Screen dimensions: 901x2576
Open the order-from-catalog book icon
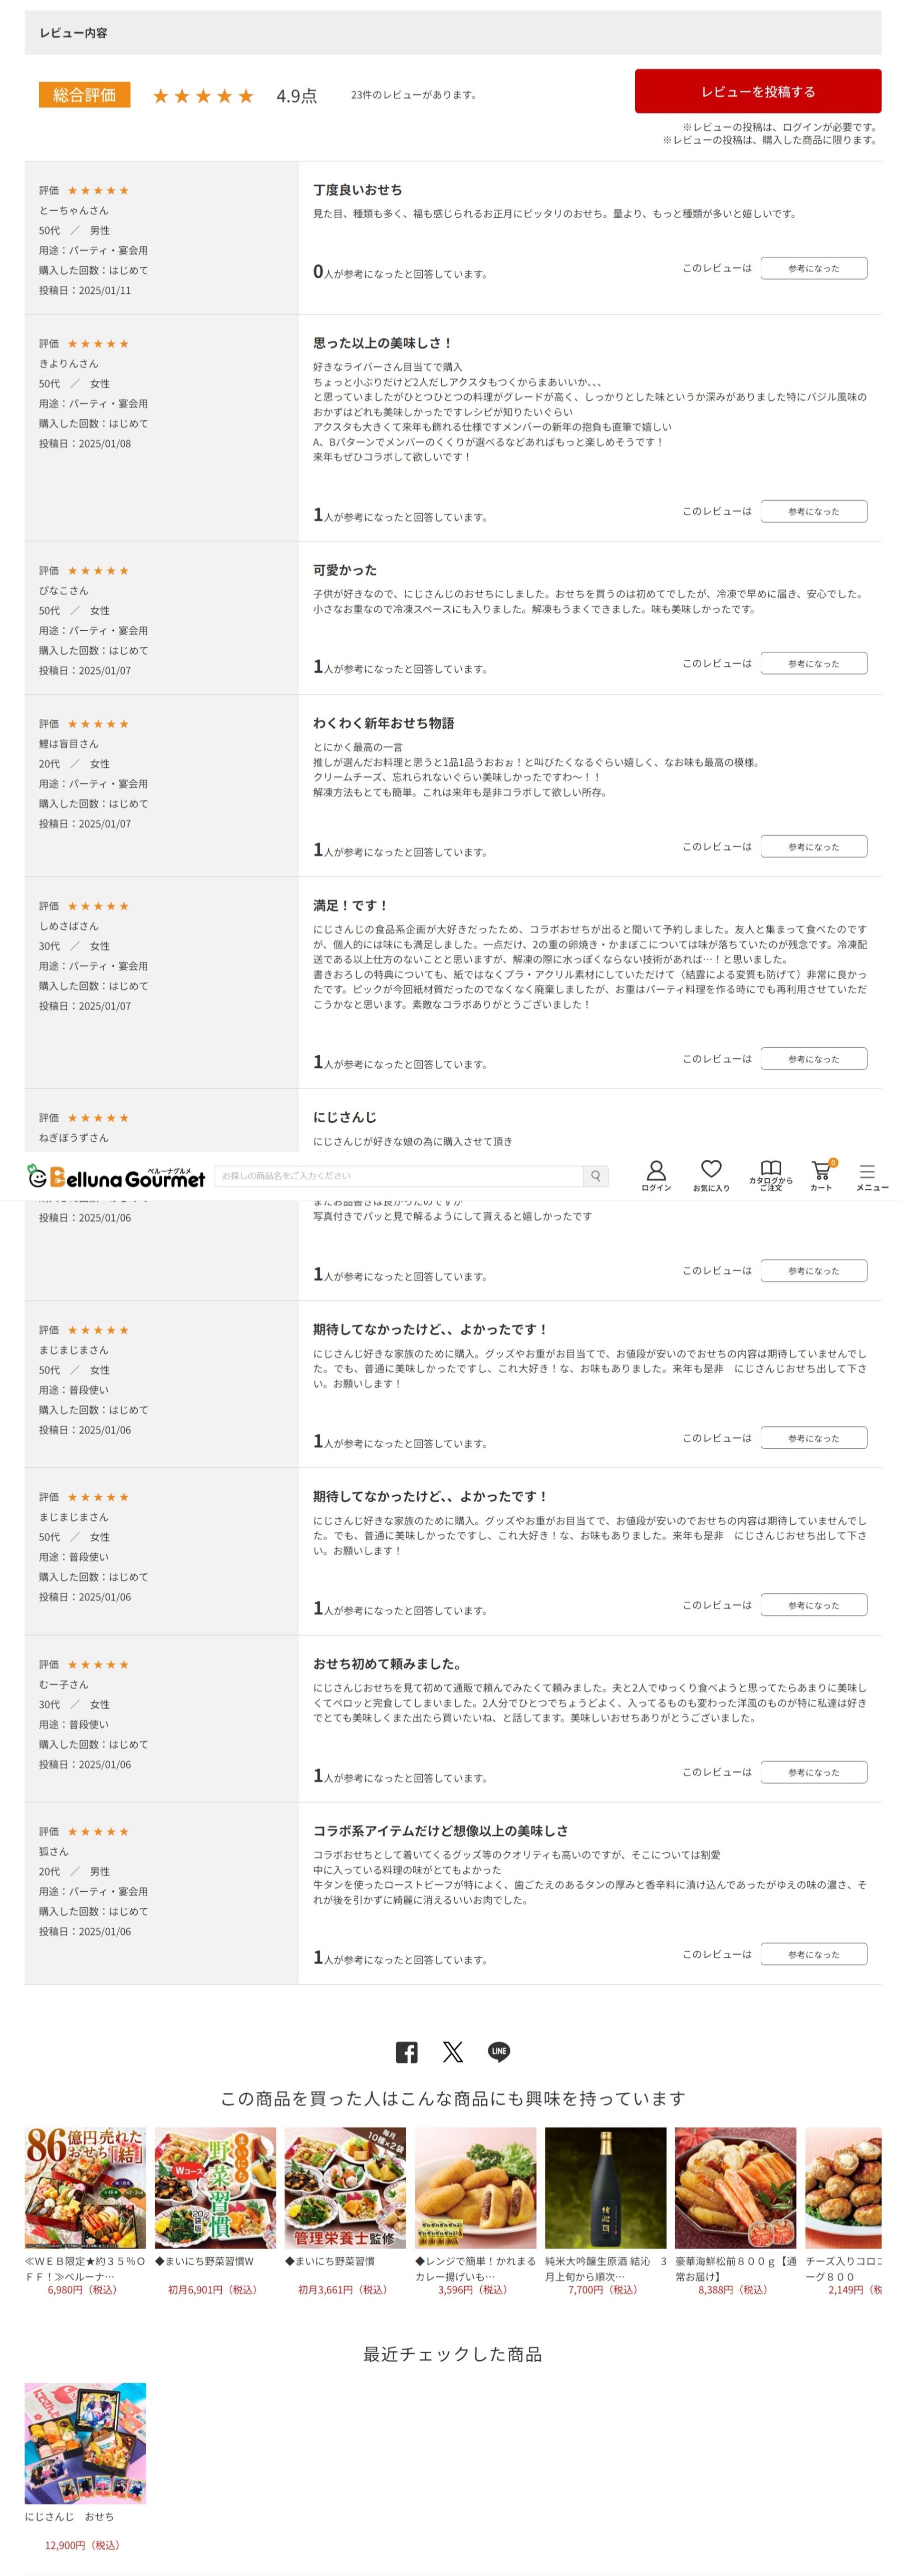click(x=770, y=1175)
